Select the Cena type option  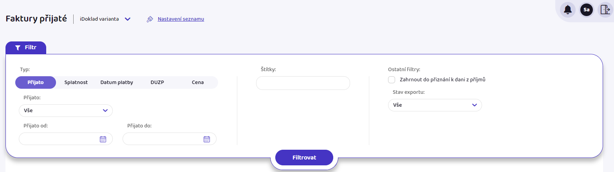[198, 82]
